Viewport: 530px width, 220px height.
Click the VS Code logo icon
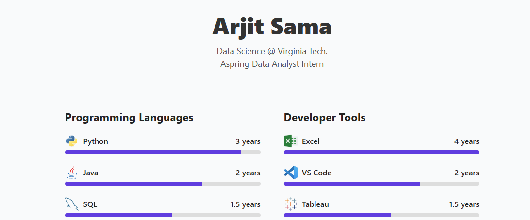(291, 173)
